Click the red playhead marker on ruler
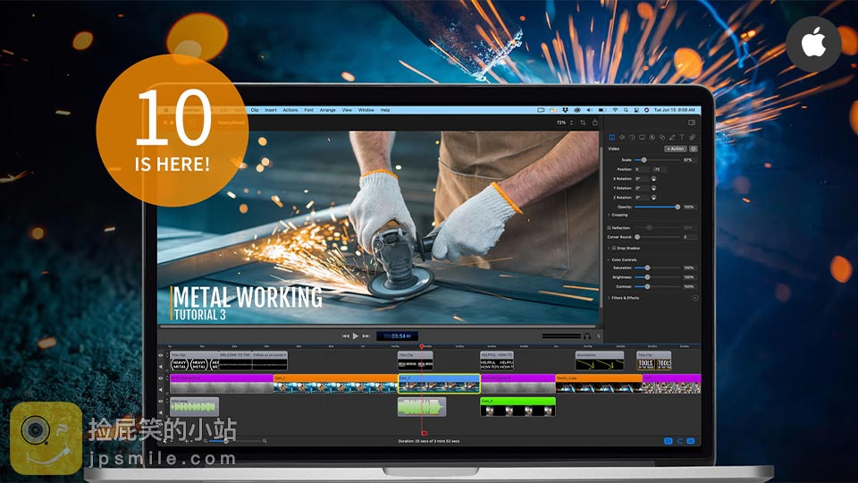Image resolution: width=858 pixels, height=483 pixels. (422, 347)
